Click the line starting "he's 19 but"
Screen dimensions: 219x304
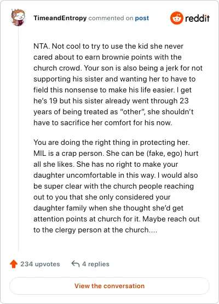point(111,101)
